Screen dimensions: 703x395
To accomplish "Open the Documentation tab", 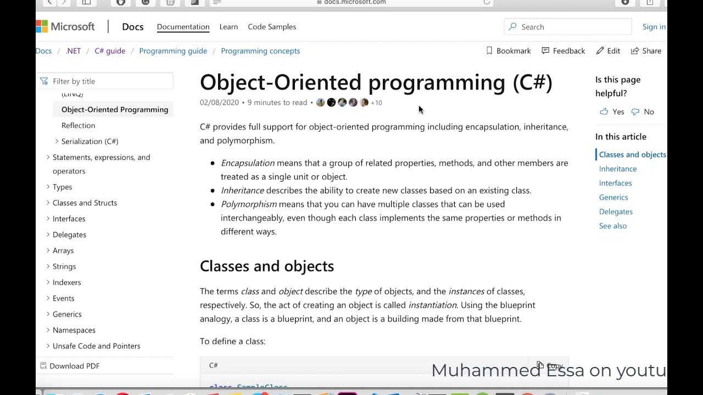I will point(183,26).
